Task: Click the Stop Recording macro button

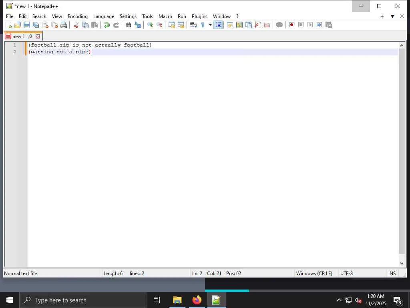Action: click(301, 25)
